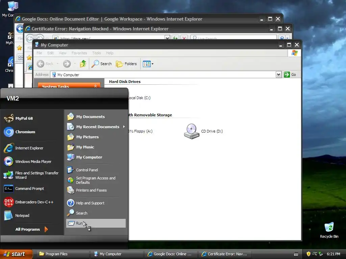Expand URL dropdown in Certificate Error window
This screenshot has width=346, height=259.
point(168,38)
